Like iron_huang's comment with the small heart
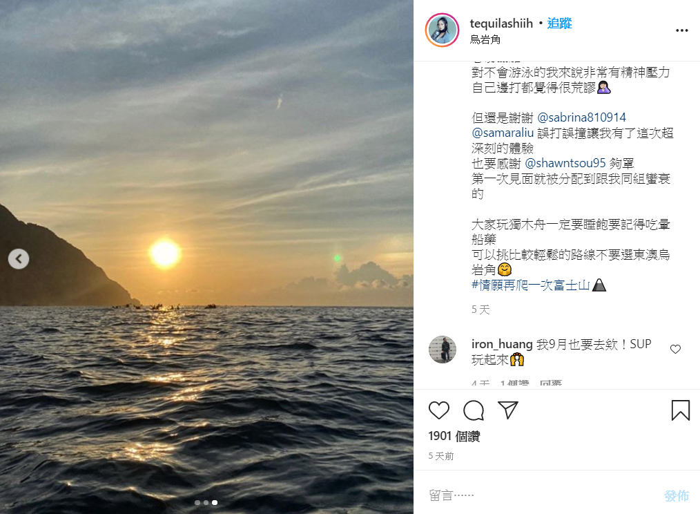Screen dimensions: 700x514 click(x=675, y=349)
